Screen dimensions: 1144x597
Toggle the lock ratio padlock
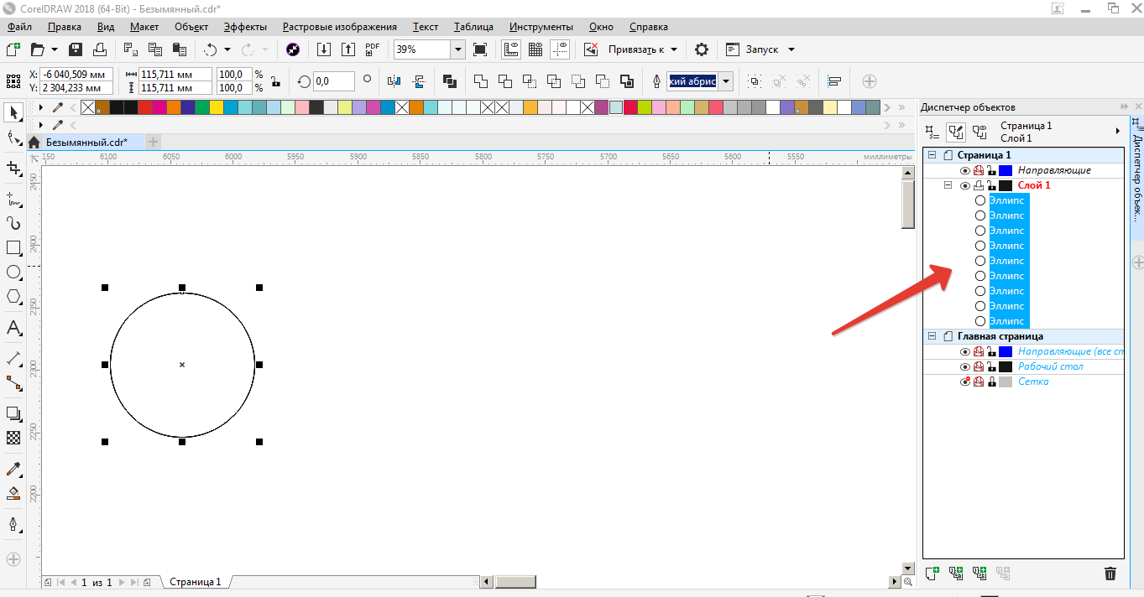tap(274, 81)
